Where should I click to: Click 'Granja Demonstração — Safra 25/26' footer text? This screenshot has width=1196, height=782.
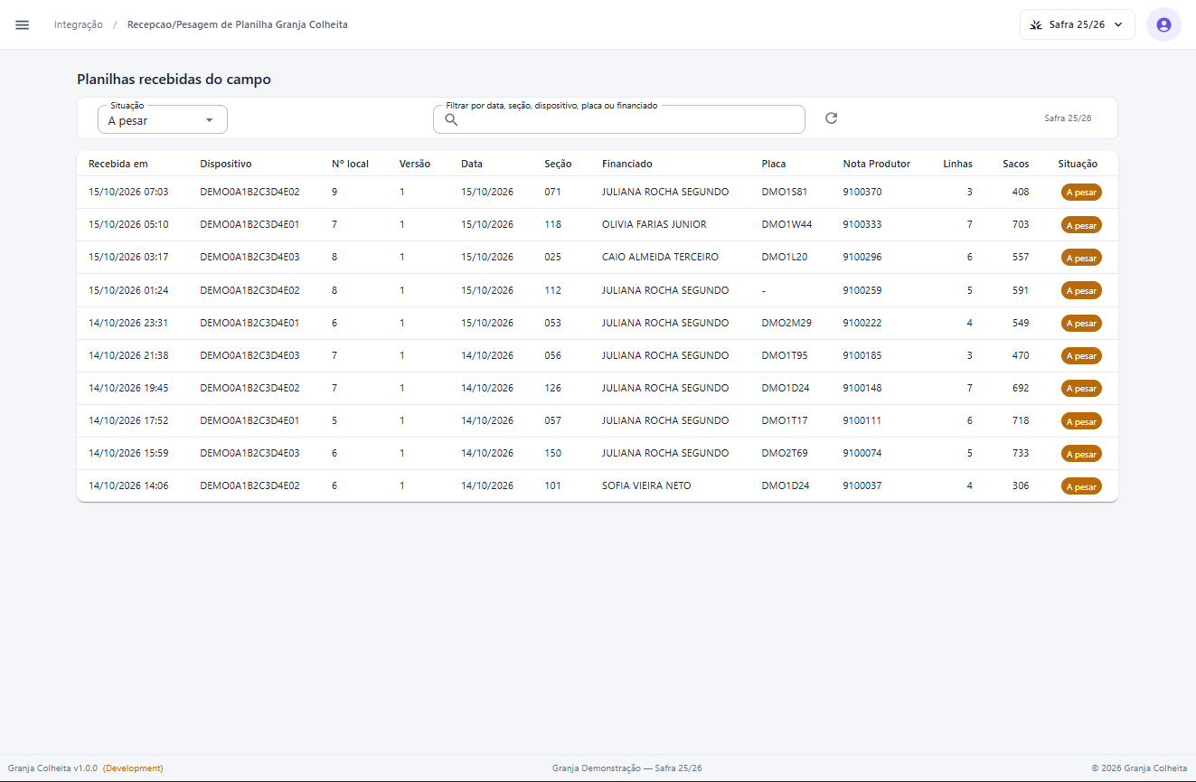coord(626,768)
